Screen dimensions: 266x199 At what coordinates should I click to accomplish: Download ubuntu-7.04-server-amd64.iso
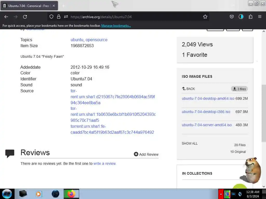pos(207,125)
